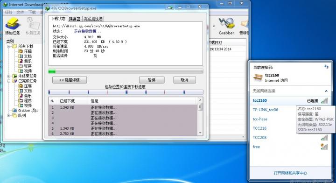Expand the 未结束任务 tree node
The image size is (336, 183).
click(x=9, y=76)
